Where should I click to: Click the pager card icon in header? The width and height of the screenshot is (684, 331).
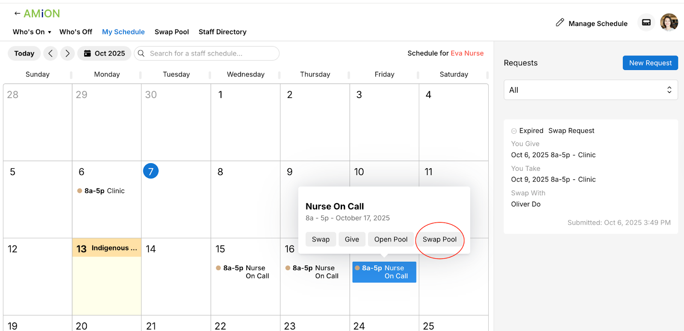(x=646, y=23)
